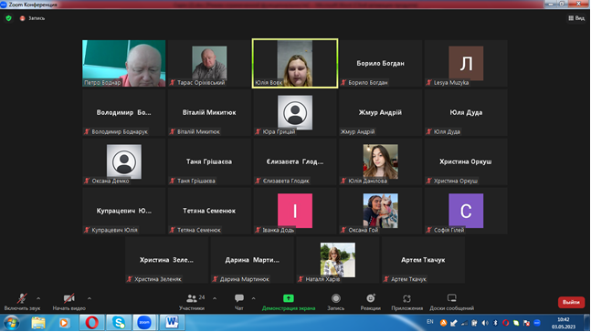The width and height of the screenshot is (591, 332).
Task: Expand the arrow next to Participants
Action: click(x=215, y=298)
